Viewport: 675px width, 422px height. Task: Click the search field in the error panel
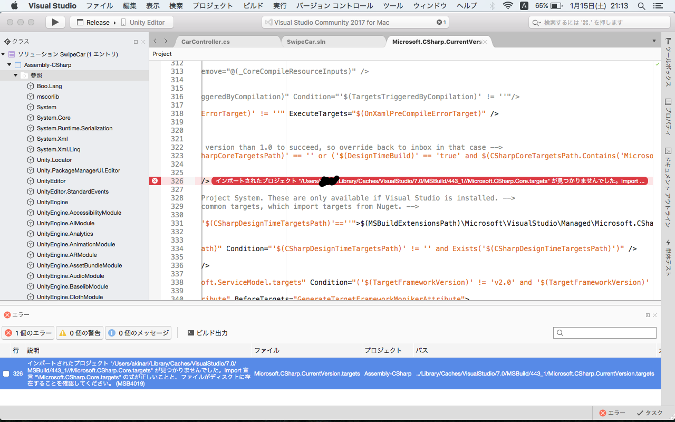tap(604, 332)
